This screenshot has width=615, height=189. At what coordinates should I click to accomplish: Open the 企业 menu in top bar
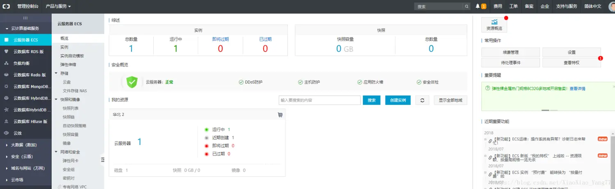(x=544, y=7)
